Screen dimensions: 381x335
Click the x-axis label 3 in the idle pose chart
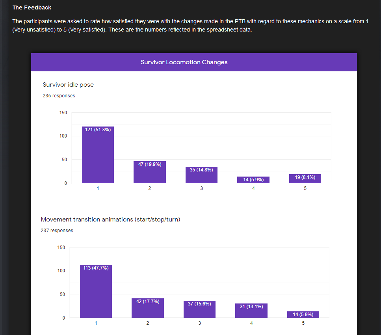(201, 188)
